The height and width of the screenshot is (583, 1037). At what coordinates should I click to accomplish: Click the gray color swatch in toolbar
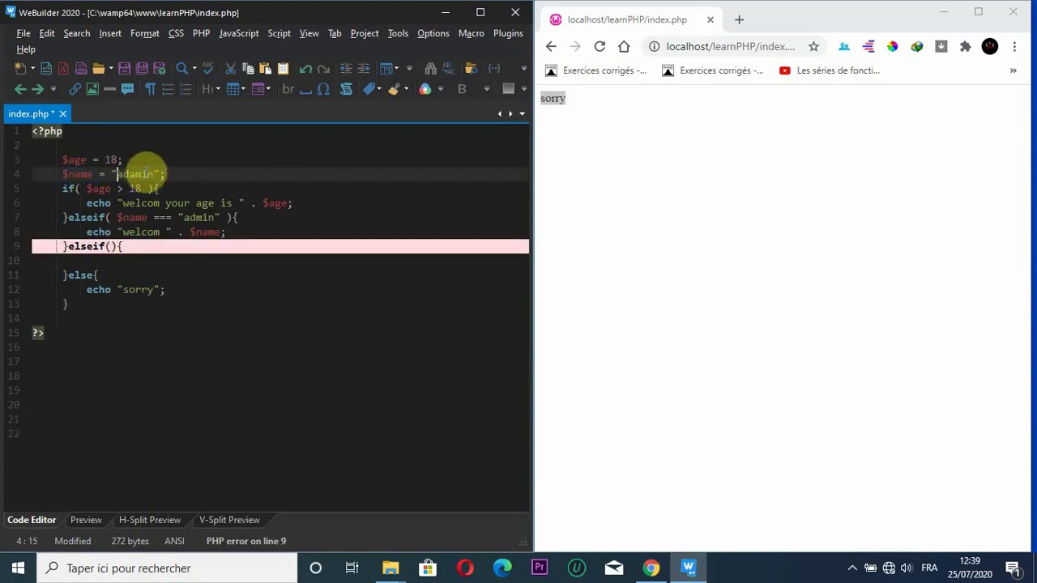click(509, 89)
